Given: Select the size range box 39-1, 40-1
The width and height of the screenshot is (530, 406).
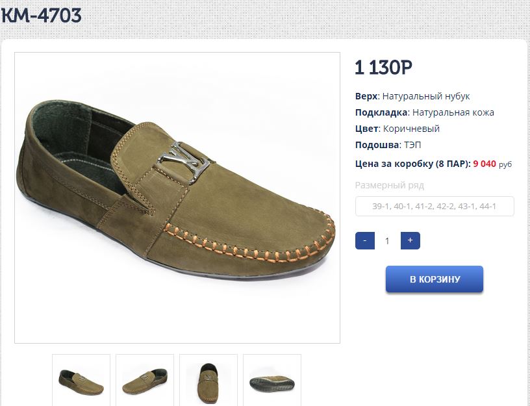Looking at the screenshot, I should pyautogui.click(x=435, y=207).
